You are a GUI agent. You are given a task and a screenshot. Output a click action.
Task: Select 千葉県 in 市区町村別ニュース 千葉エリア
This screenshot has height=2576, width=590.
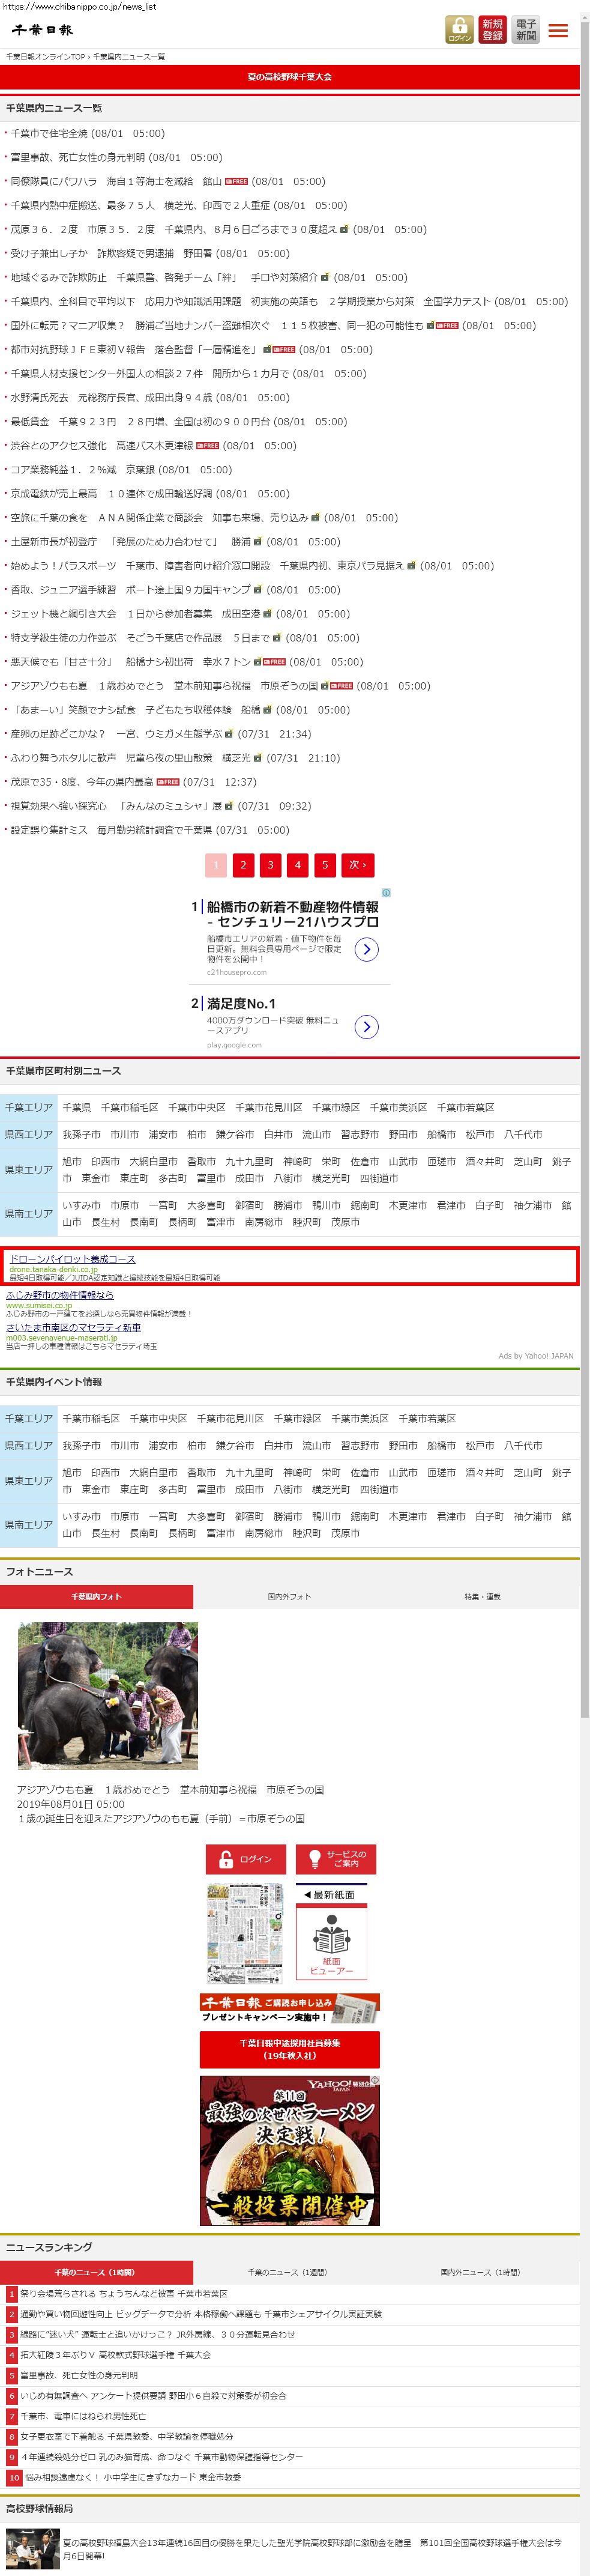[76, 1107]
